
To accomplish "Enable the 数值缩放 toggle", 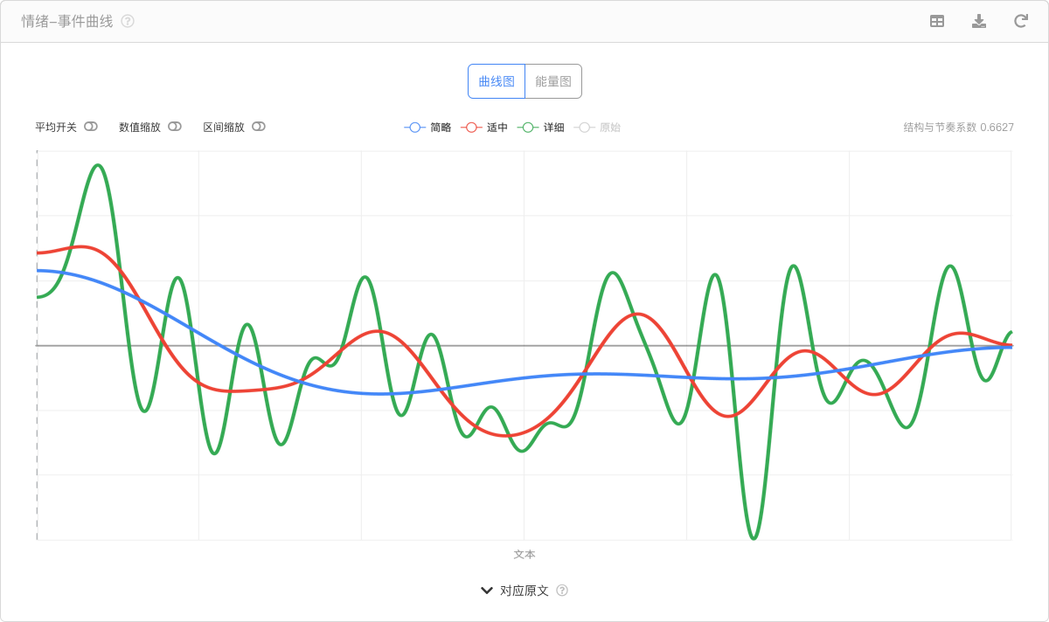I will tap(175, 127).
